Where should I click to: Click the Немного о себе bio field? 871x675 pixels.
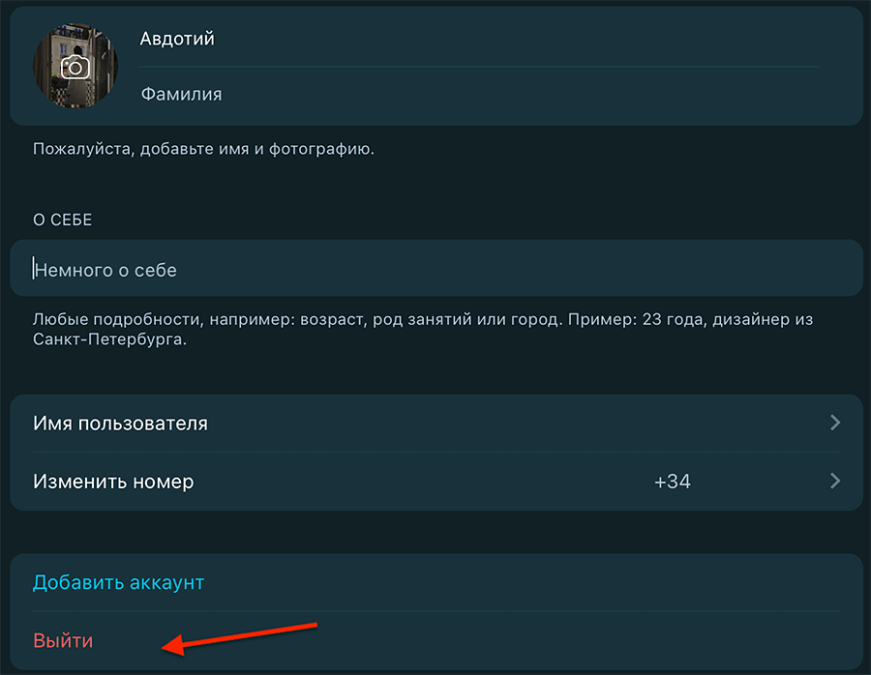click(435, 270)
